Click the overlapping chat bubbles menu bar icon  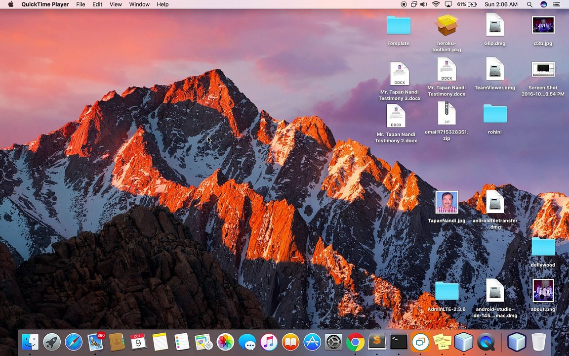(x=414, y=4)
